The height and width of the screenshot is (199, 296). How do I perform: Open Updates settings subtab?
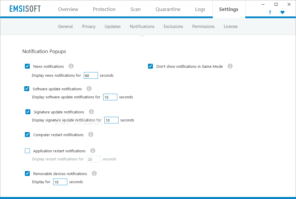[112, 27]
